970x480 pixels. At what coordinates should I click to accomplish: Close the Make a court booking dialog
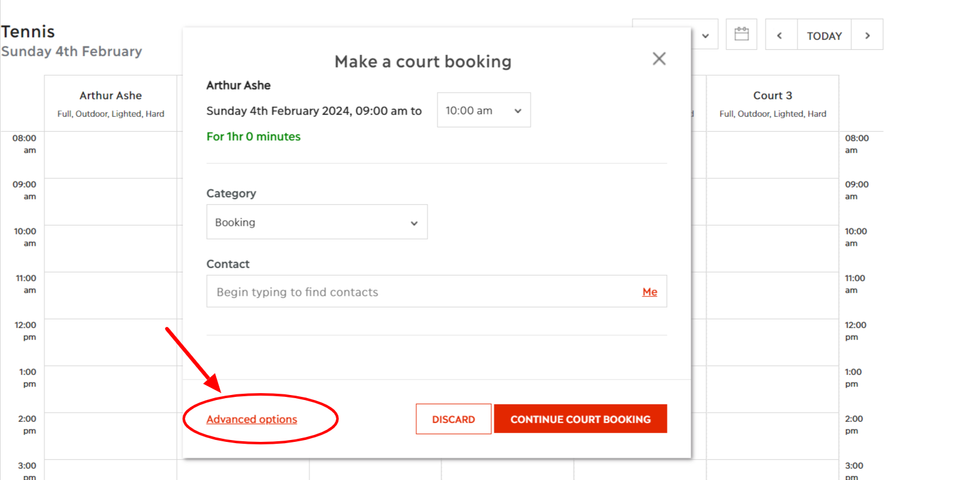(659, 59)
